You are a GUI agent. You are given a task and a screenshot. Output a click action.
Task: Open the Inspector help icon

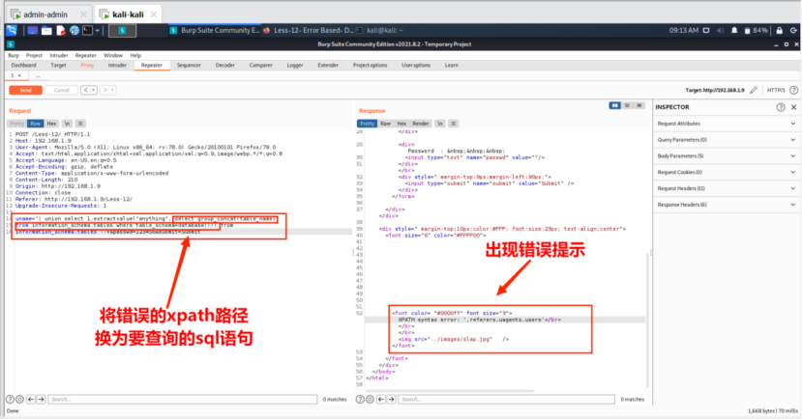781,107
